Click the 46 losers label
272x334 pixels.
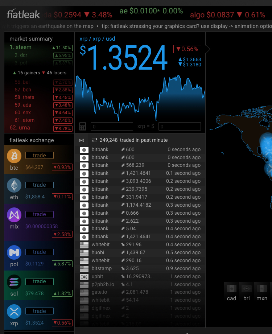pos(54,73)
